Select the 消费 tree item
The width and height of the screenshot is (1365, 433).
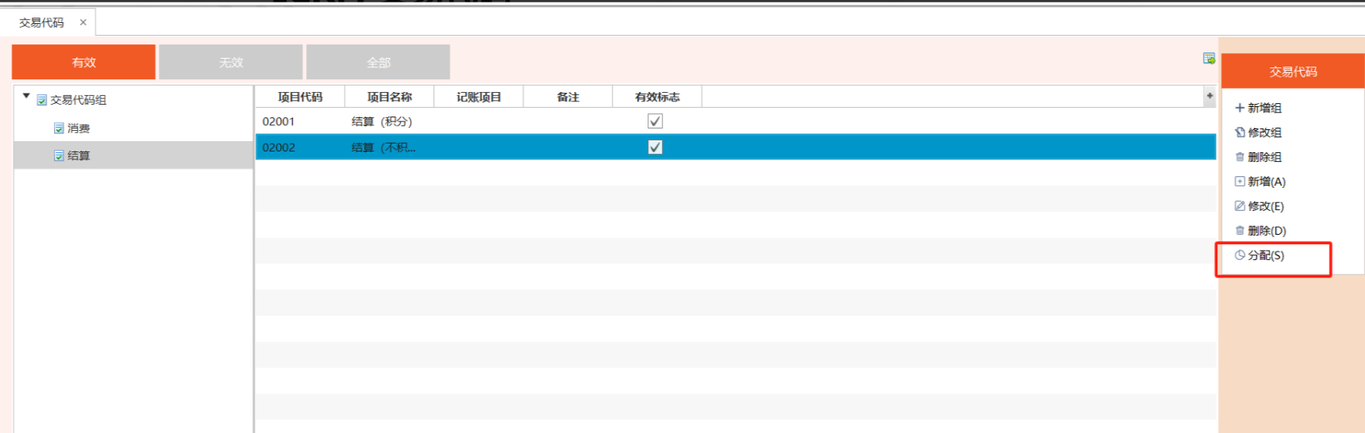pyautogui.click(x=78, y=128)
